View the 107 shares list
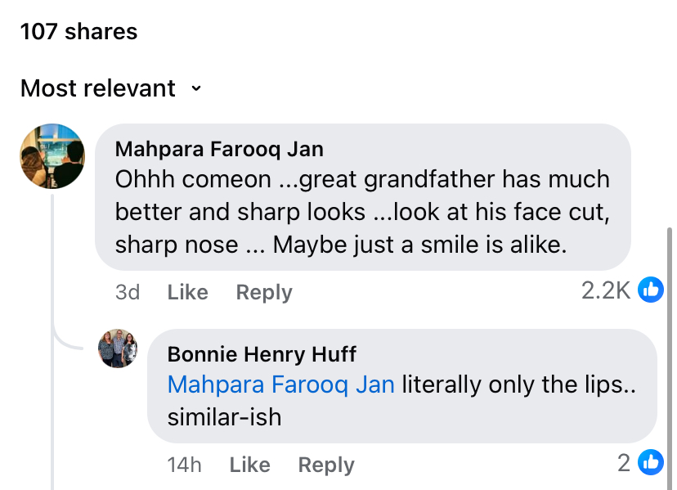The image size is (677, 490). 78,32
